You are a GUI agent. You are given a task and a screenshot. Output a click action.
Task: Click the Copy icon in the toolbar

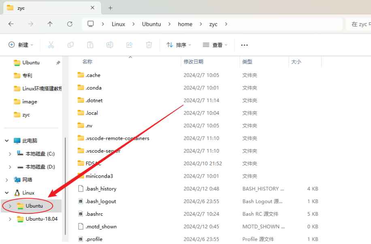tap(70, 45)
